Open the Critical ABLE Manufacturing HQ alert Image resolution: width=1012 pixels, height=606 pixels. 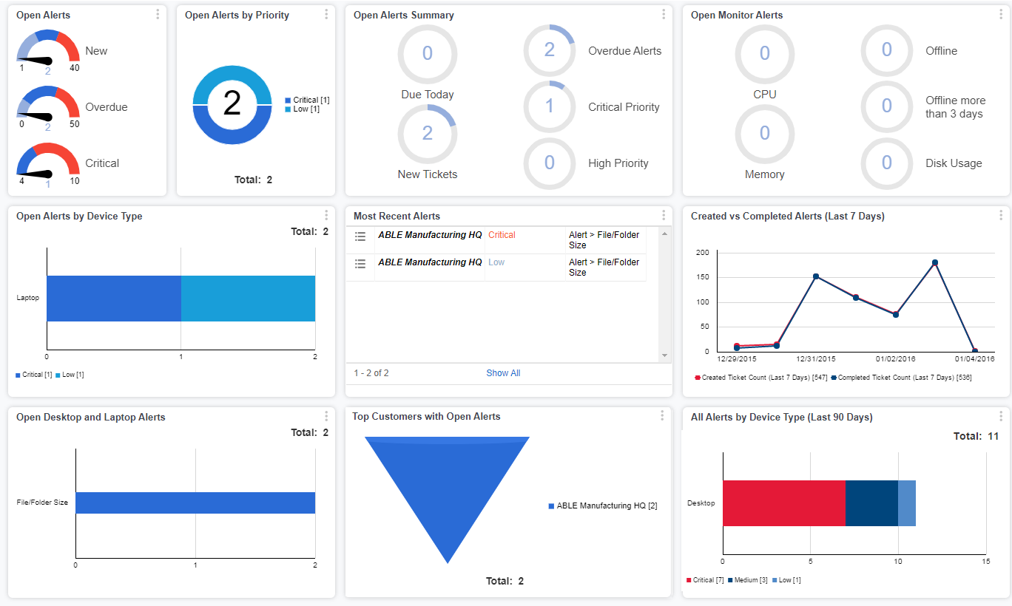(430, 235)
